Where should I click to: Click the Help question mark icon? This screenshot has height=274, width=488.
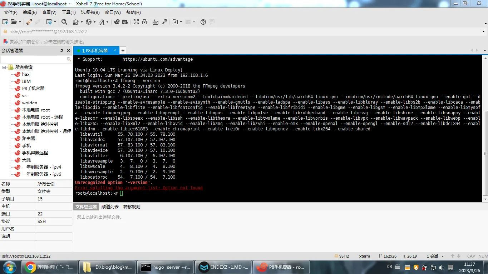click(x=203, y=22)
